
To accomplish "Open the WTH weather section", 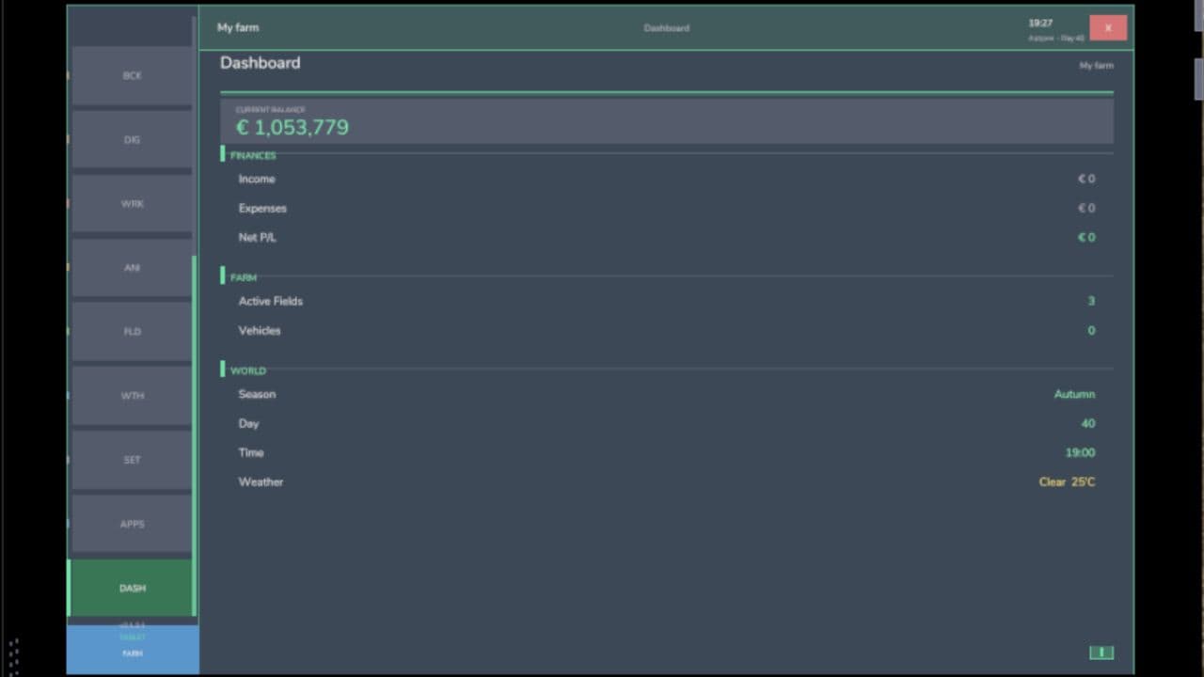I will 132,395.
